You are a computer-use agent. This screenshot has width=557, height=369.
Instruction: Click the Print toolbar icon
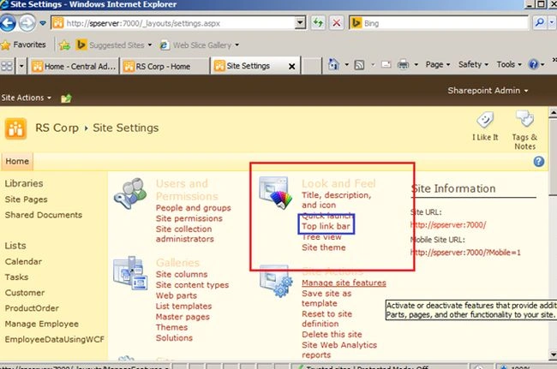coord(404,64)
